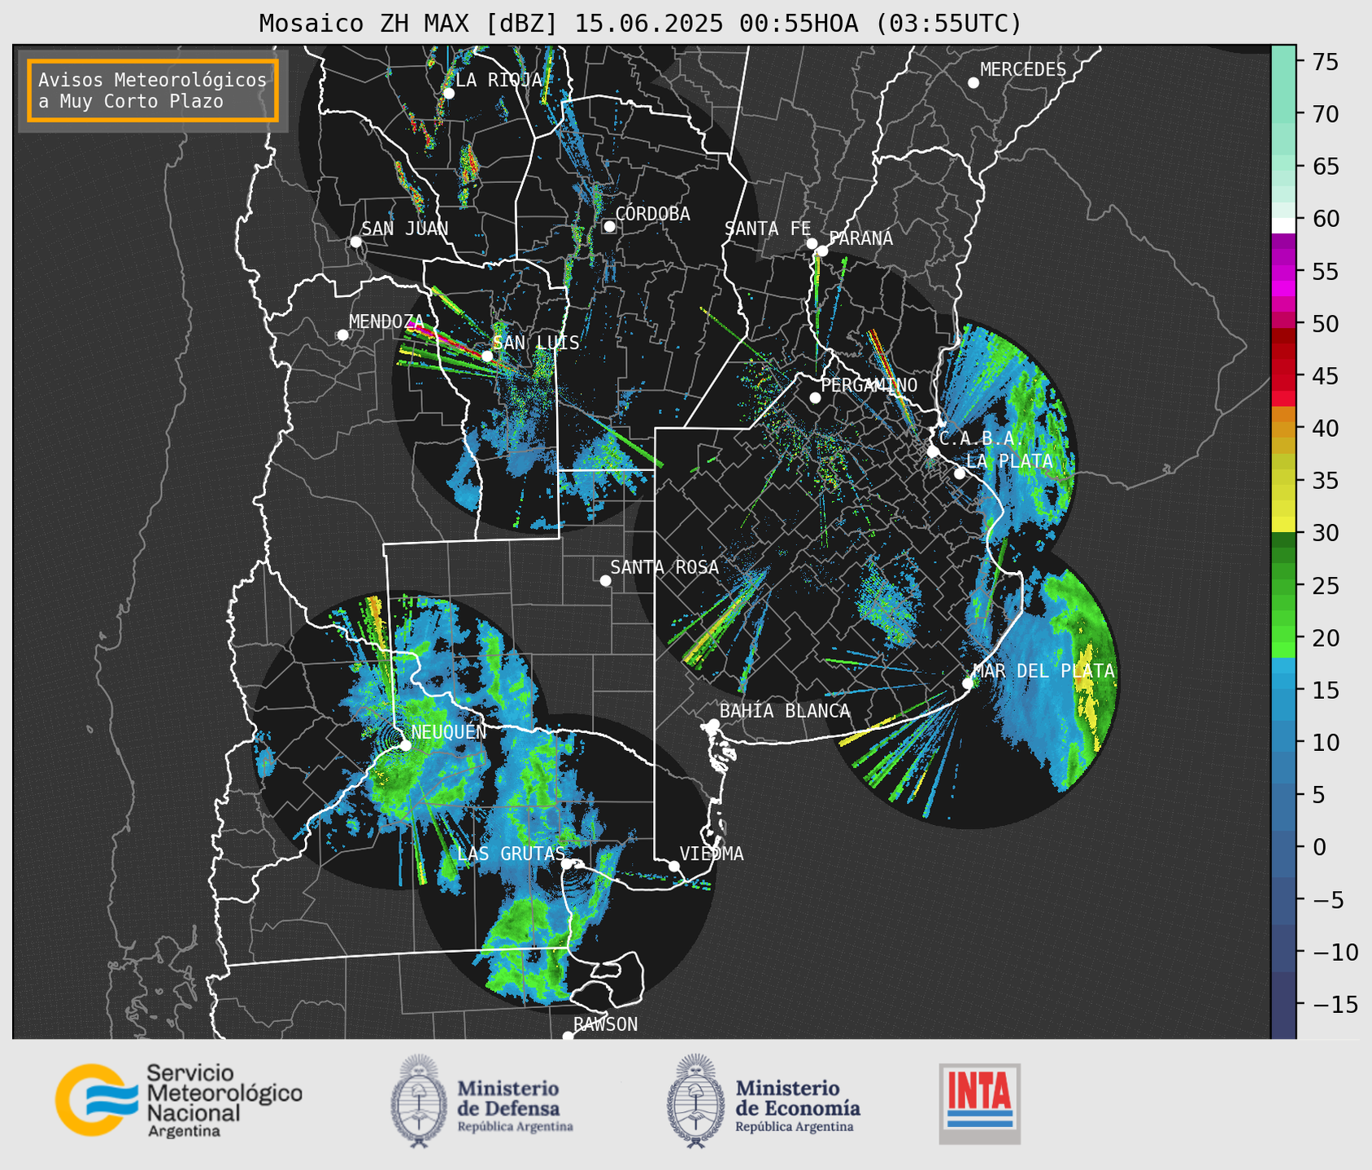Viewport: 1372px width, 1170px height.
Task: Click the CÓRDOBA city marker
Action: click(x=609, y=226)
